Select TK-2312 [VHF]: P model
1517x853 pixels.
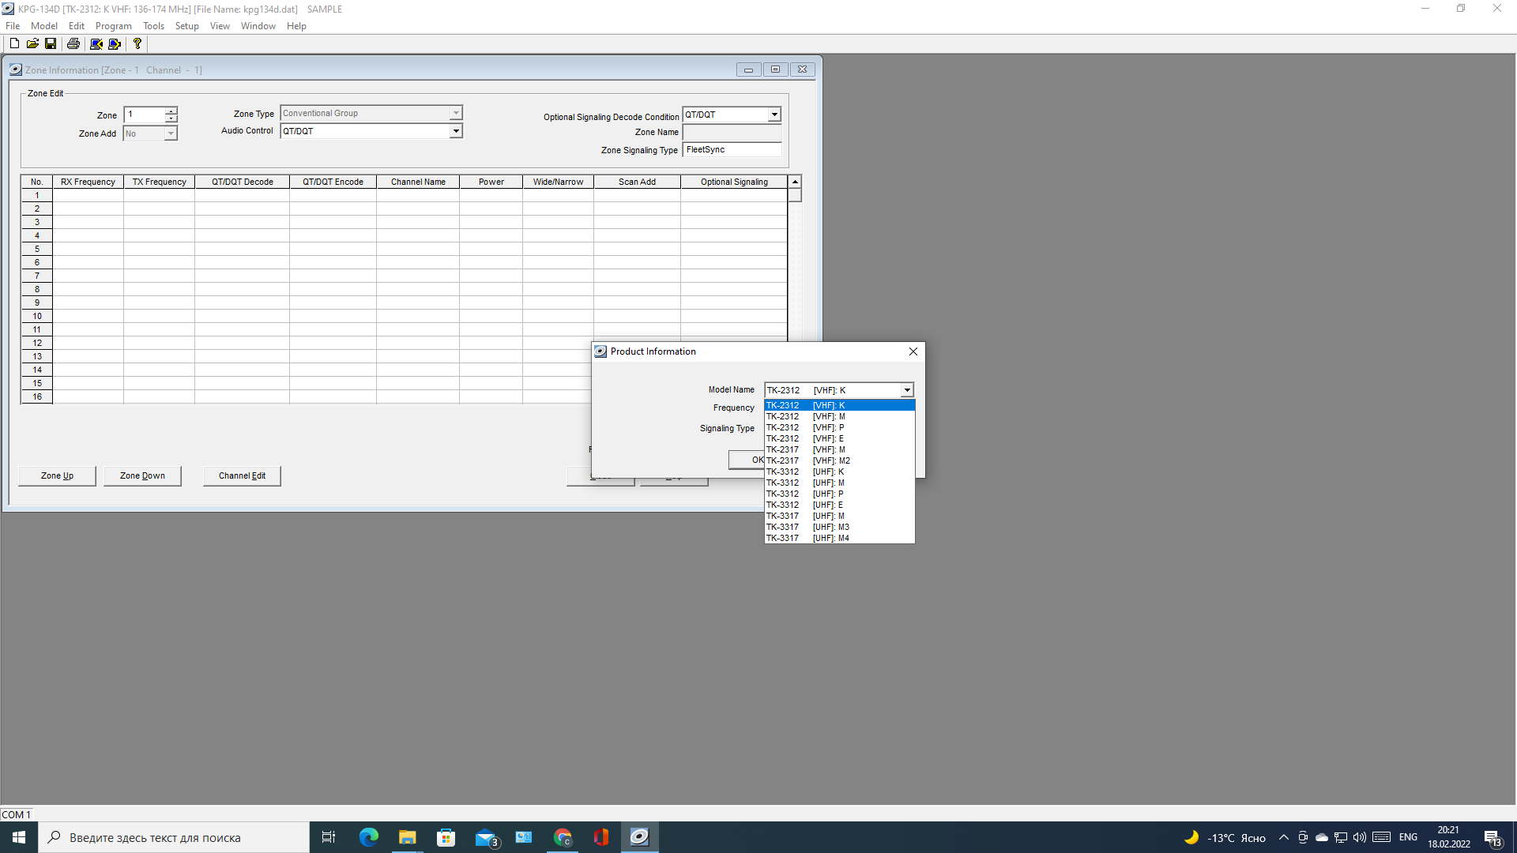pyautogui.click(x=839, y=427)
